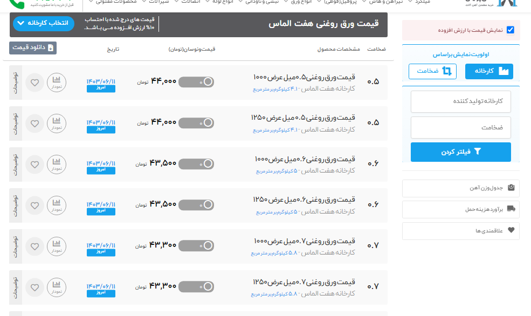
Task: Toggle price switch on 0.7mm width 1250 row
Action: pyautogui.click(x=196, y=286)
